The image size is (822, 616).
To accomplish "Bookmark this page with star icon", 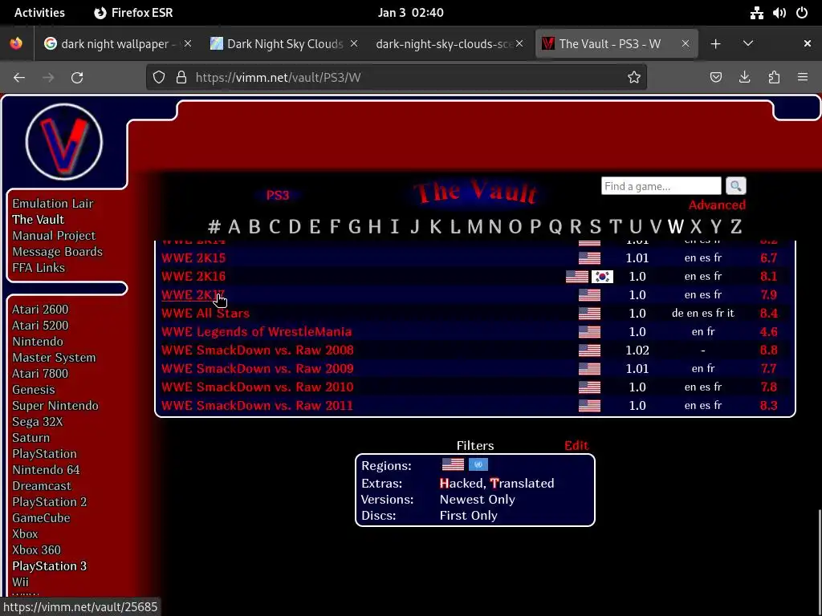I will click(x=634, y=78).
